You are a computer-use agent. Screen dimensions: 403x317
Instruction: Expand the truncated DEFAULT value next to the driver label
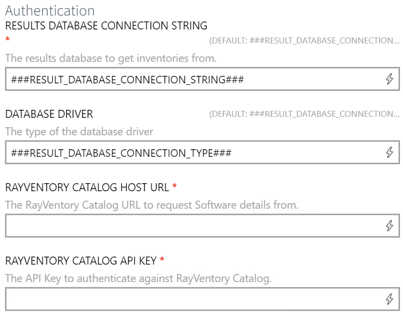(304, 114)
